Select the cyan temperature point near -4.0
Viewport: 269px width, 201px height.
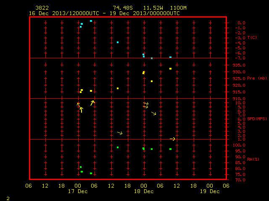tap(118, 42)
